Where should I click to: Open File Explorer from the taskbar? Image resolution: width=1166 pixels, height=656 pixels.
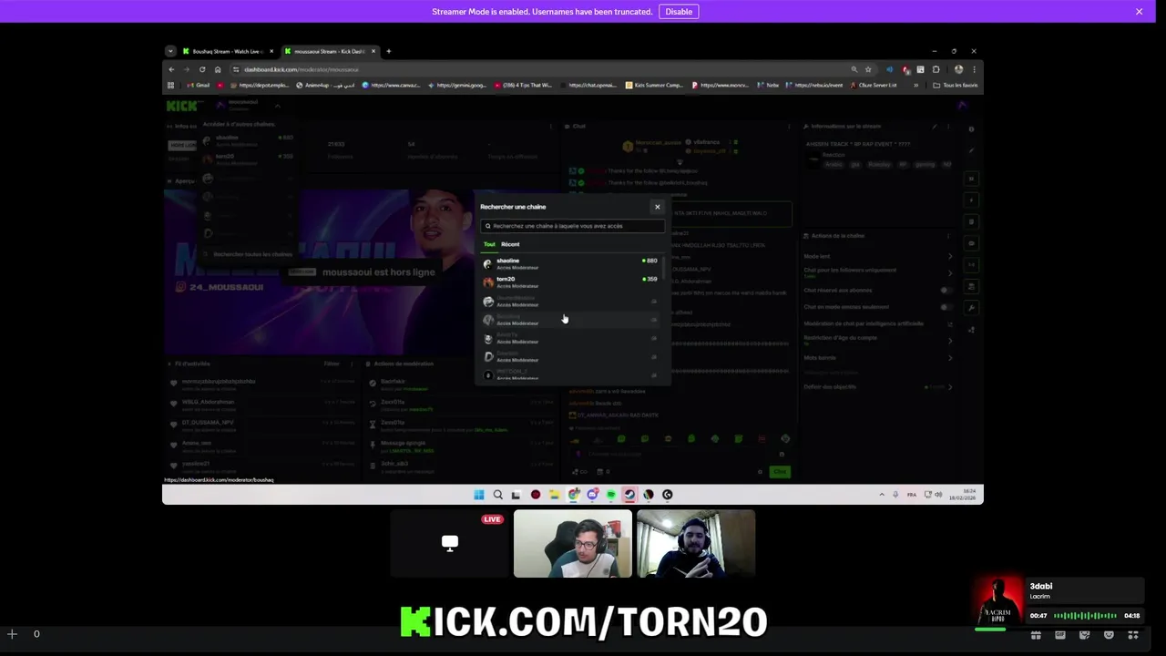click(554, 495)
